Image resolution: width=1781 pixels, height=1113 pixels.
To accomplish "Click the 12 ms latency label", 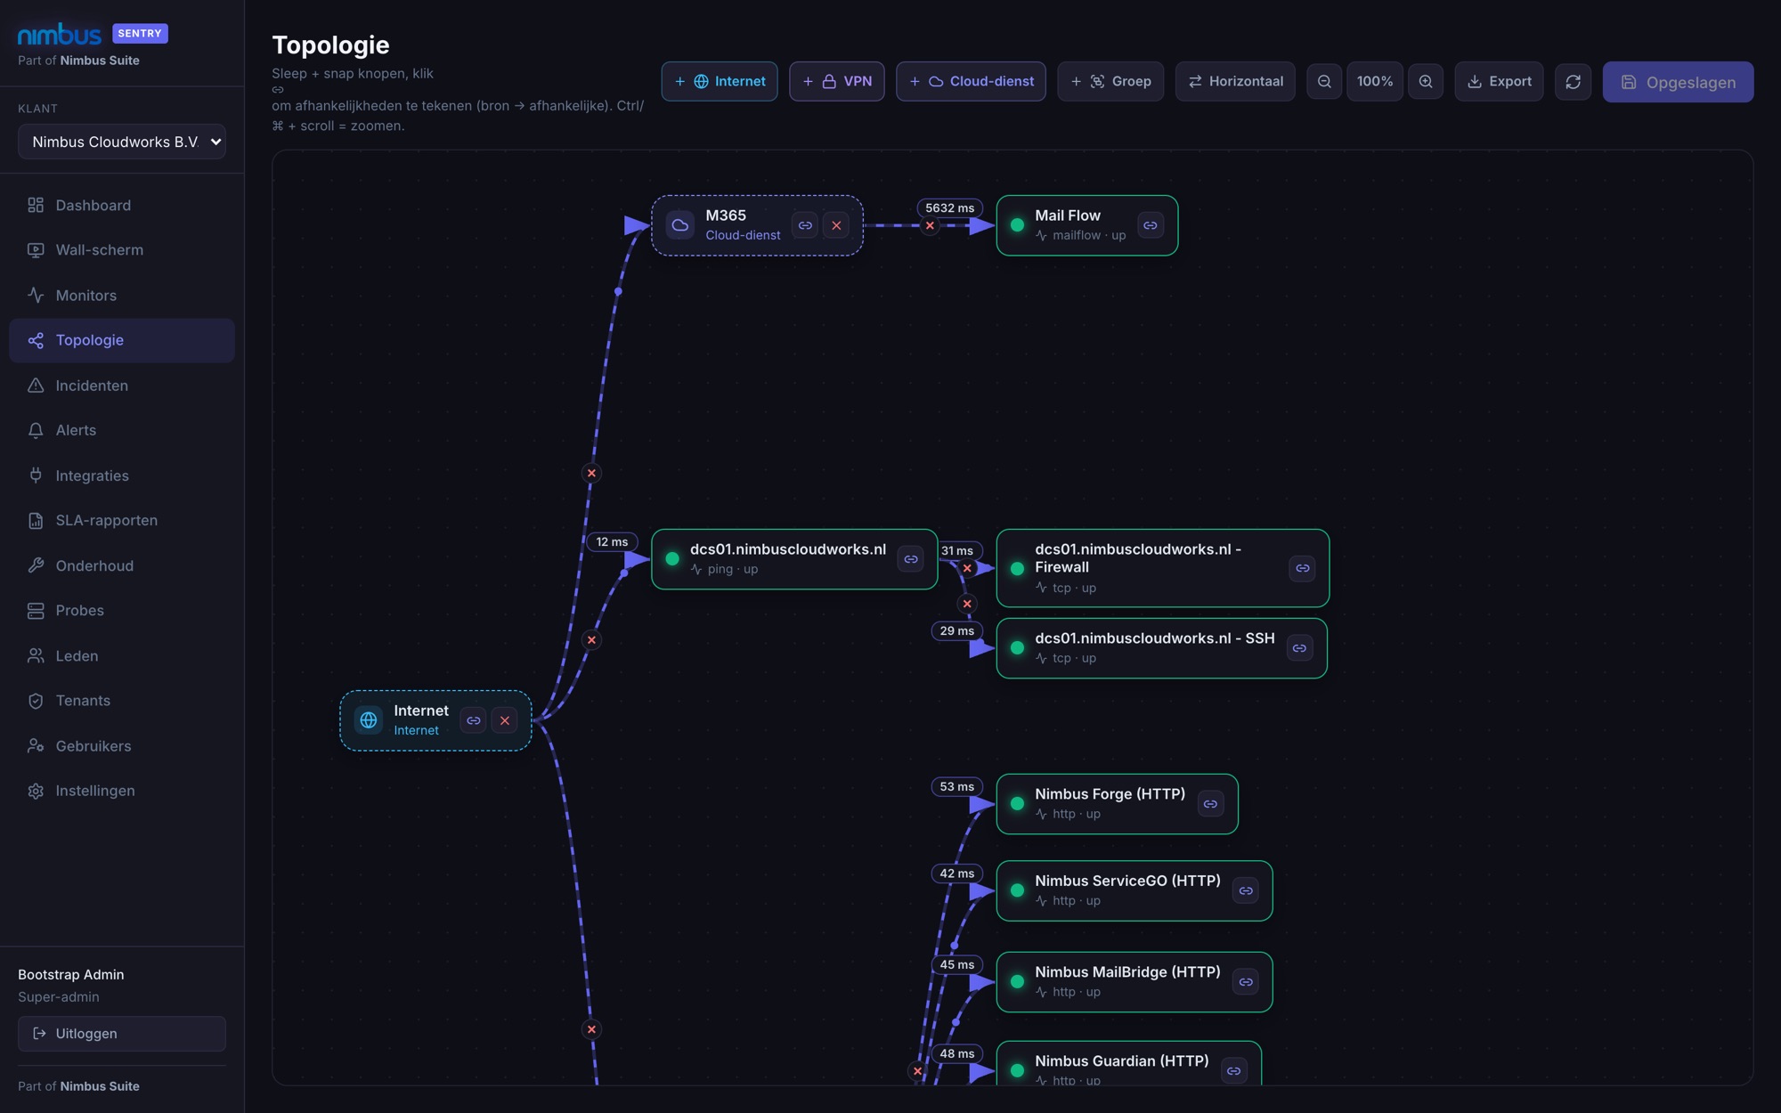I will coord(612,542).
